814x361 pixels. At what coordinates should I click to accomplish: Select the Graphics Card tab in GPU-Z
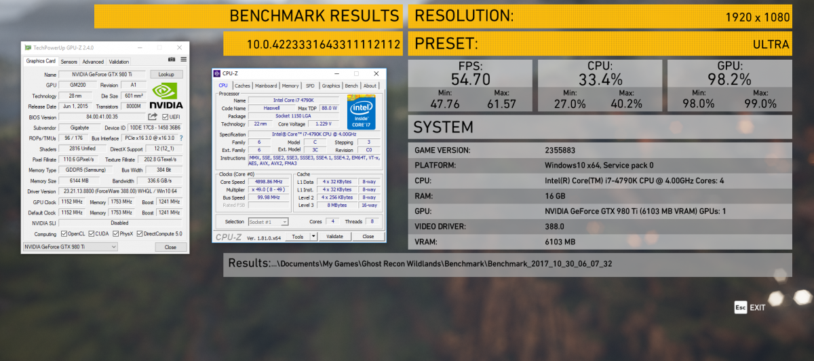[x=41, y=61]
